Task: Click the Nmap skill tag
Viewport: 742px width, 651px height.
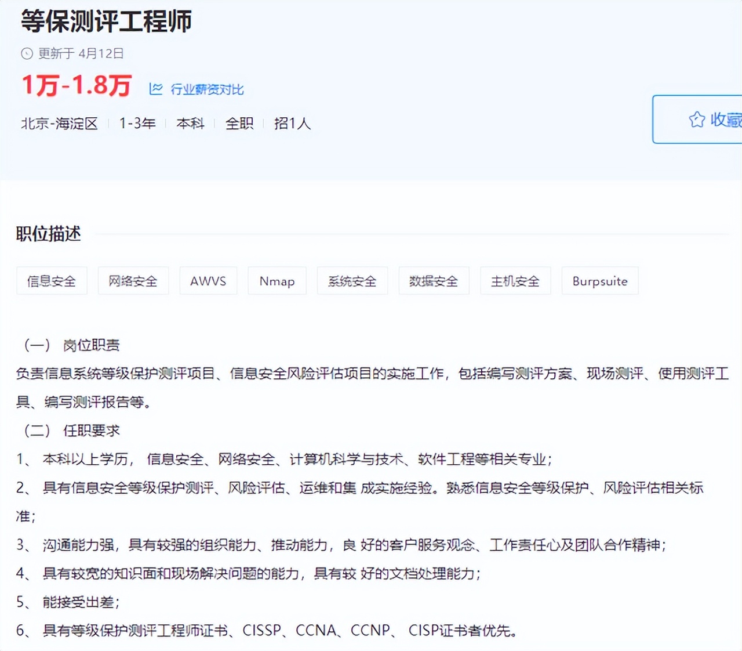Action: [x=277, y=281]
